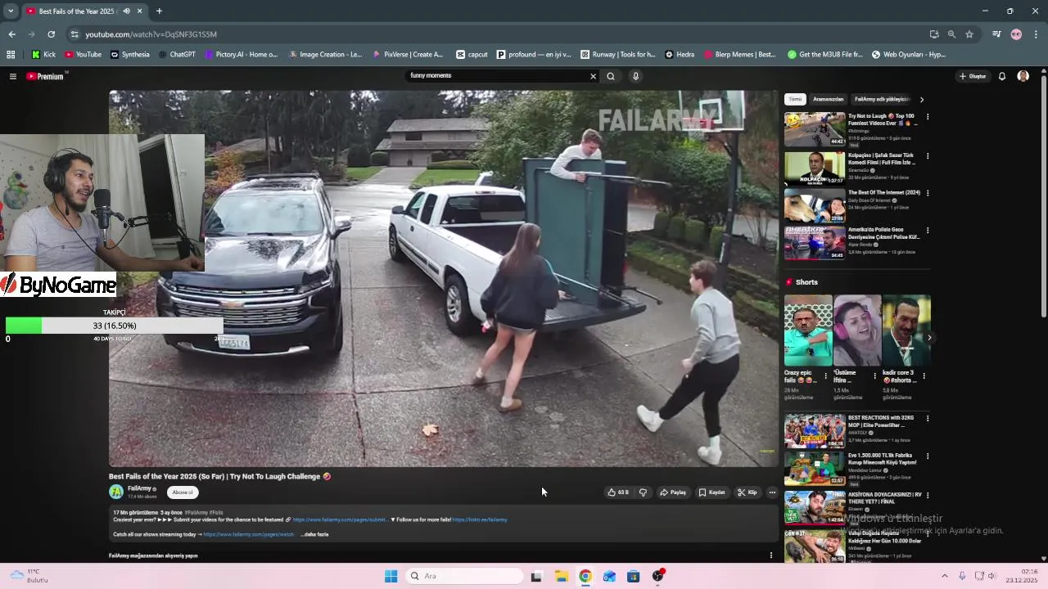Open the YouTube guide hamburger menu
This screenshot has width=1048, height=589.
(x=12, y=76)
